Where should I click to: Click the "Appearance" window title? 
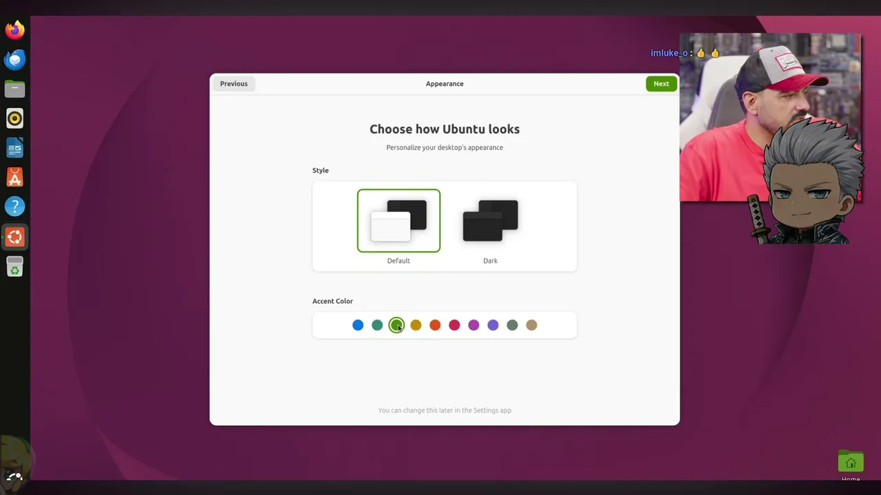(445, 84)
